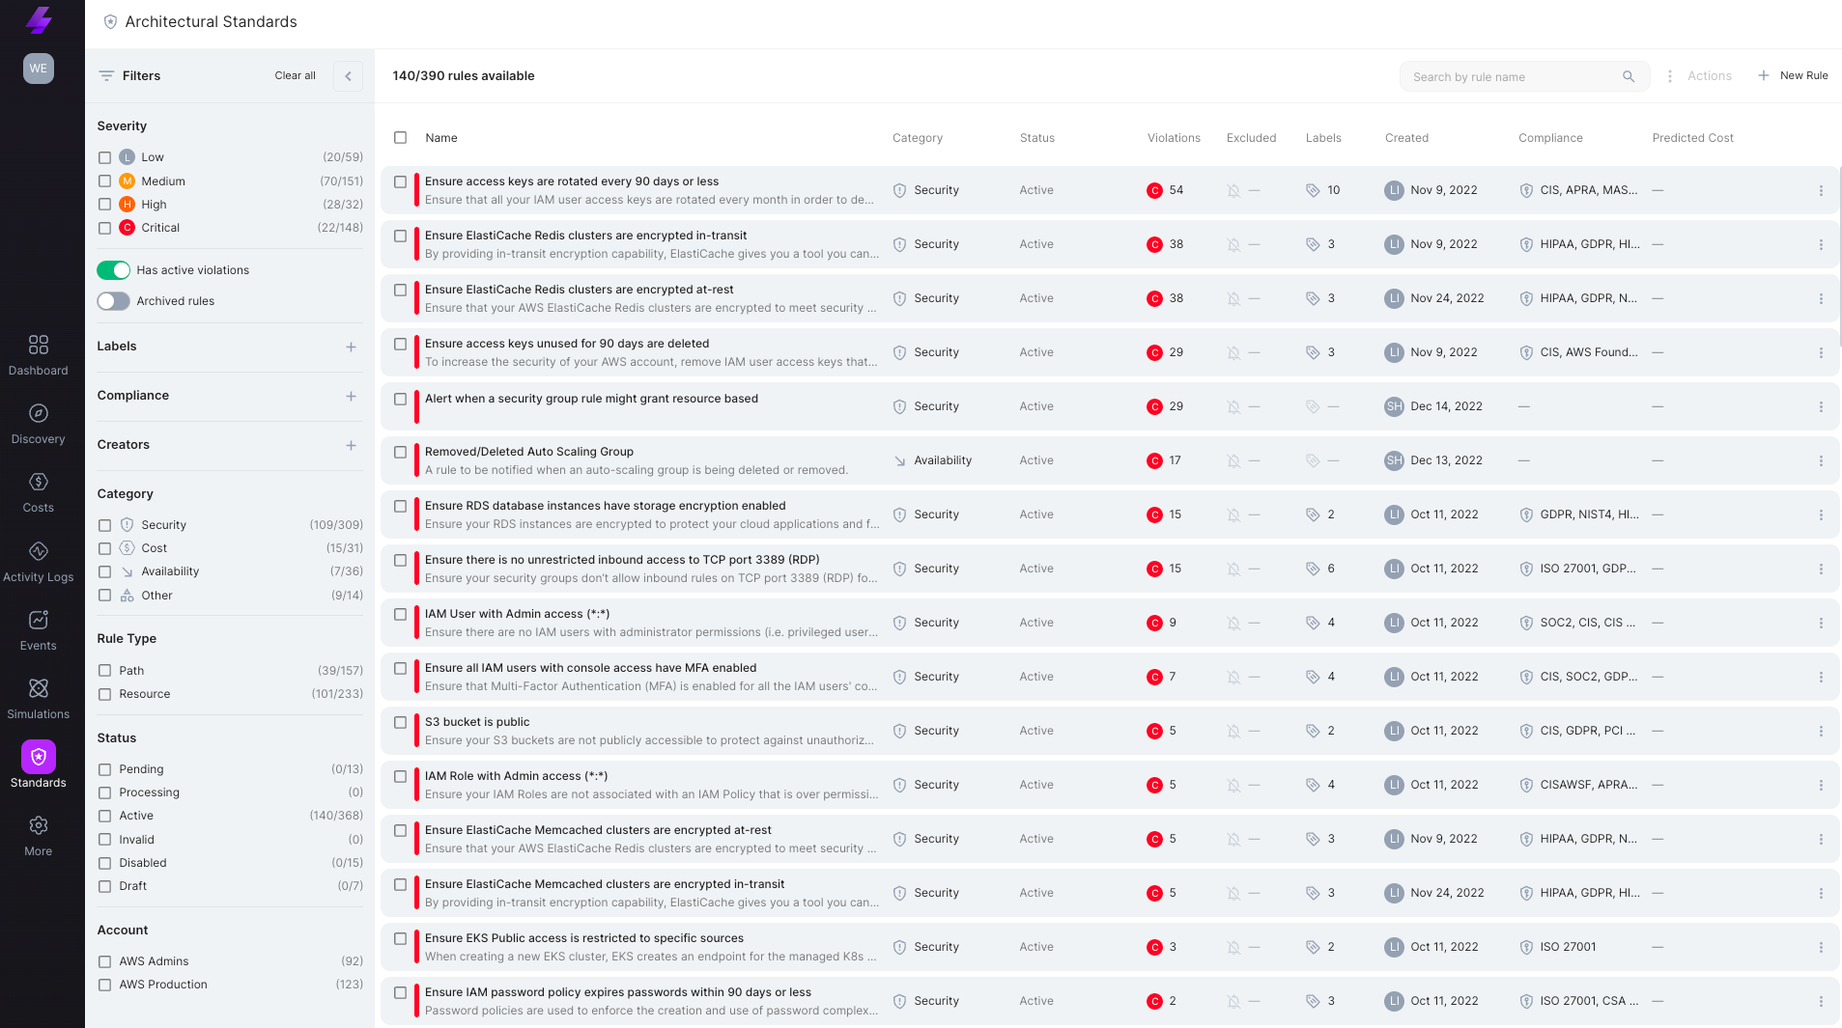1842x1028 pixels.
Task: Check the Medium severity filter
Action: pos(104,181)
